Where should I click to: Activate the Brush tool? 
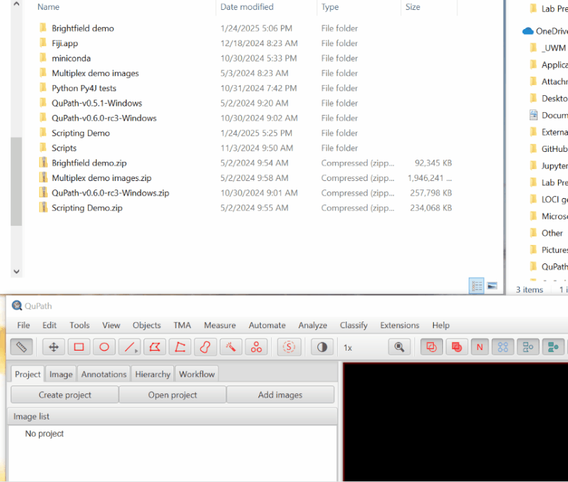(x=205, y=347)
